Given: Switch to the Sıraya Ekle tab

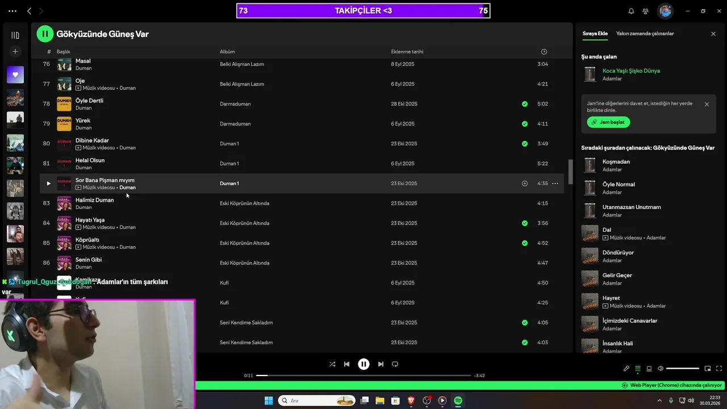Looking at the screenshot, I should pos(595,34).
